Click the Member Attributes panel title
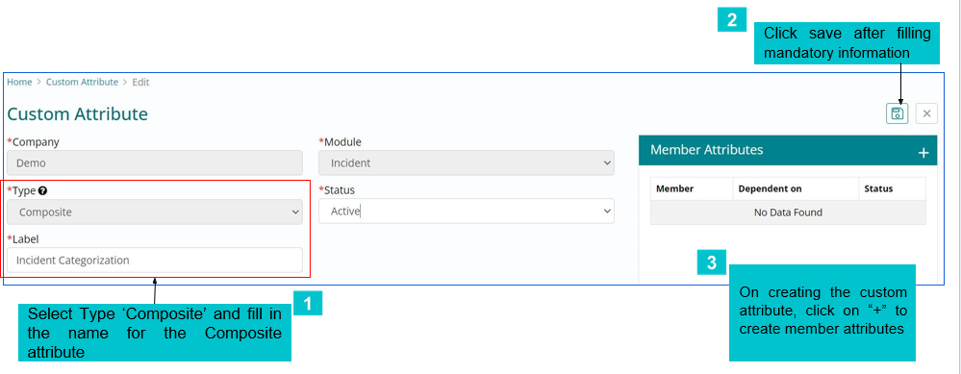 pyautogui.click(x=707, y=149)
